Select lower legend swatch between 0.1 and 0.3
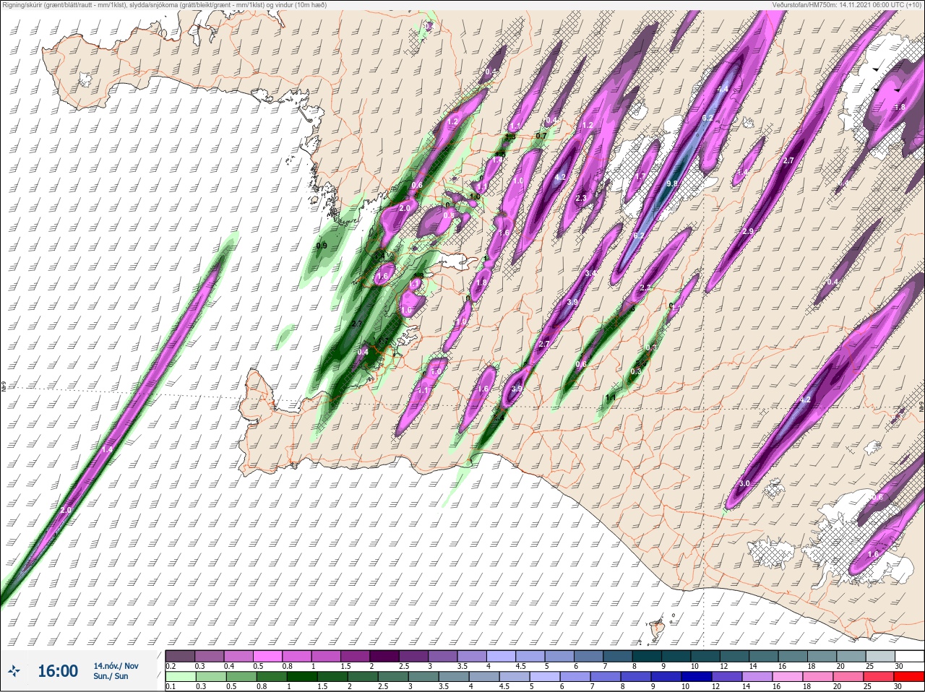Image resolution: width=925 pixels, height=692 pixels. pos(181,676)
